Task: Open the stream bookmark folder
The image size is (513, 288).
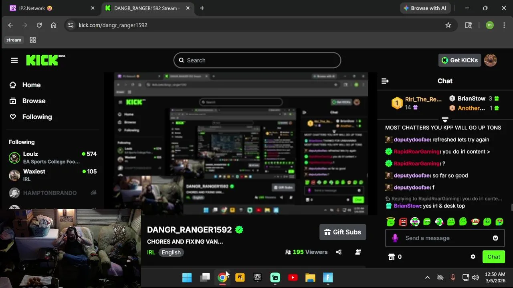Action: [x=14, y=40]
